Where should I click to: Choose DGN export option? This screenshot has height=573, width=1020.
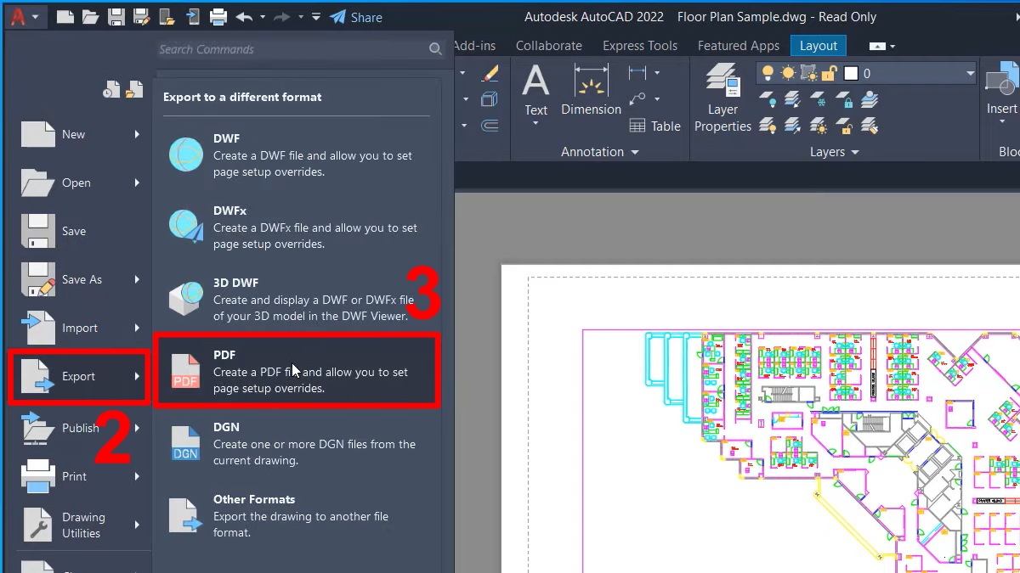pos(297,443)
